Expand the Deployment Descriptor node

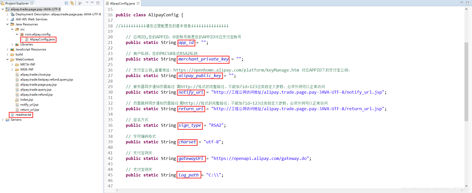click(x=8, y=14)
